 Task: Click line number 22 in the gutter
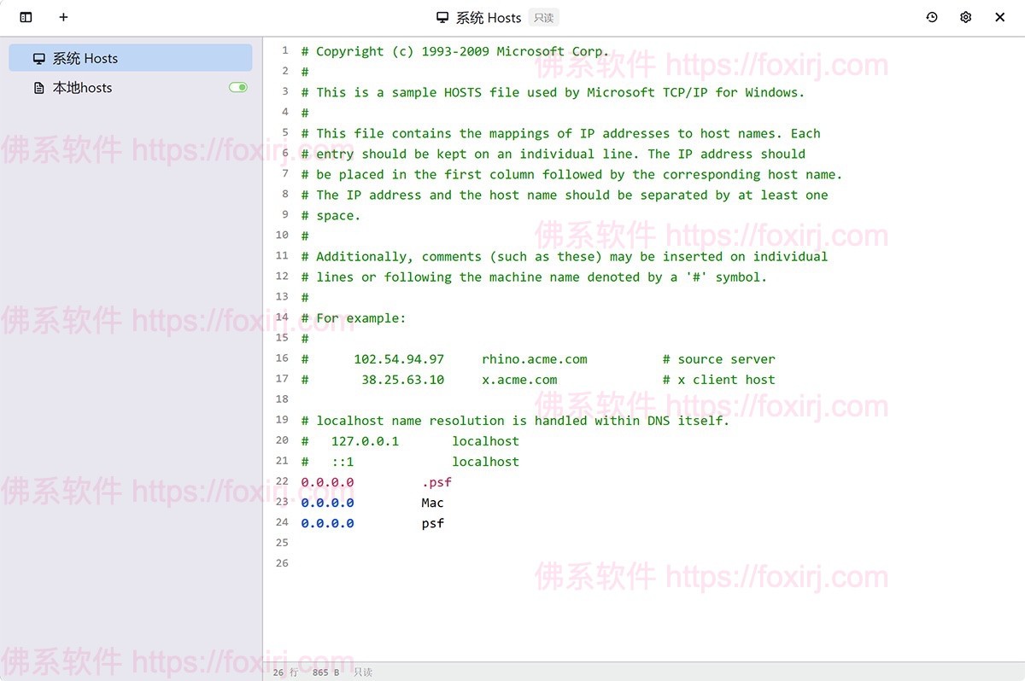point(282,481)
